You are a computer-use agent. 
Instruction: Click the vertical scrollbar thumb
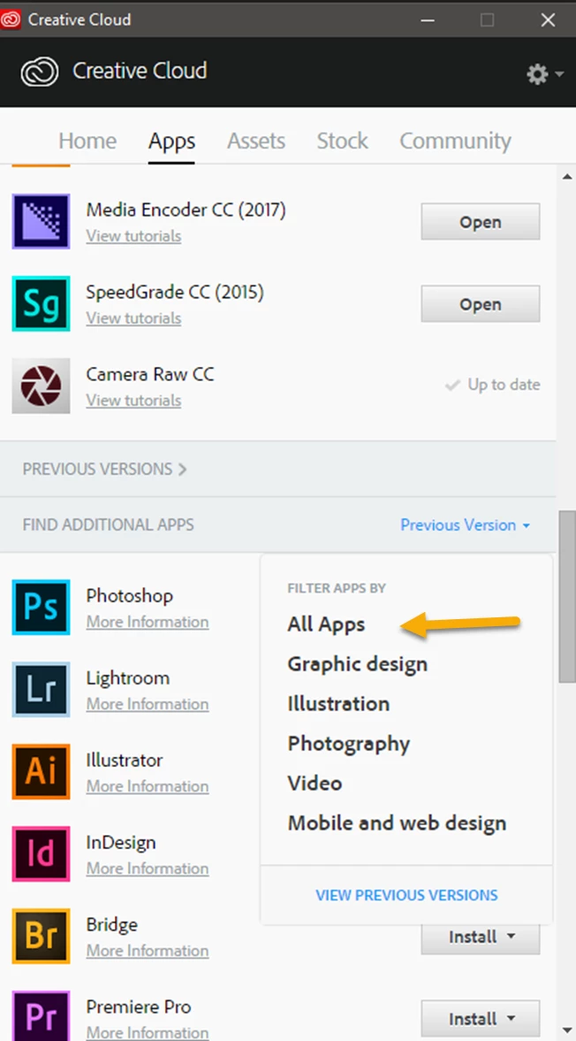pyautogui.click(x=567, y=596)
